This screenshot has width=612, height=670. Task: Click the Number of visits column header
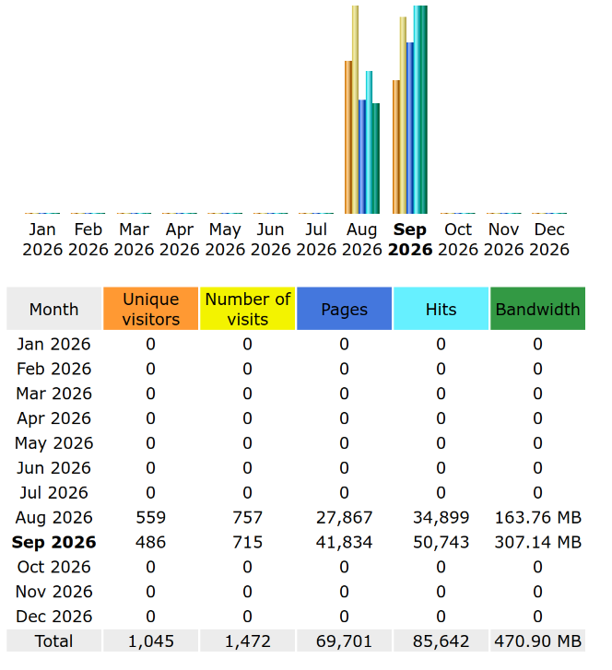coord(247,309)
